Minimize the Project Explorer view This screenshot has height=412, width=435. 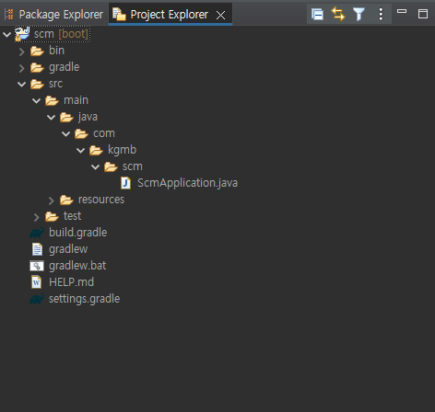click(402, 11)
